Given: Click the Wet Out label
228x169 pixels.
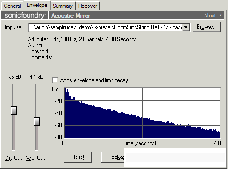Looking at the screenshot, I should click(x=35, y=158).
